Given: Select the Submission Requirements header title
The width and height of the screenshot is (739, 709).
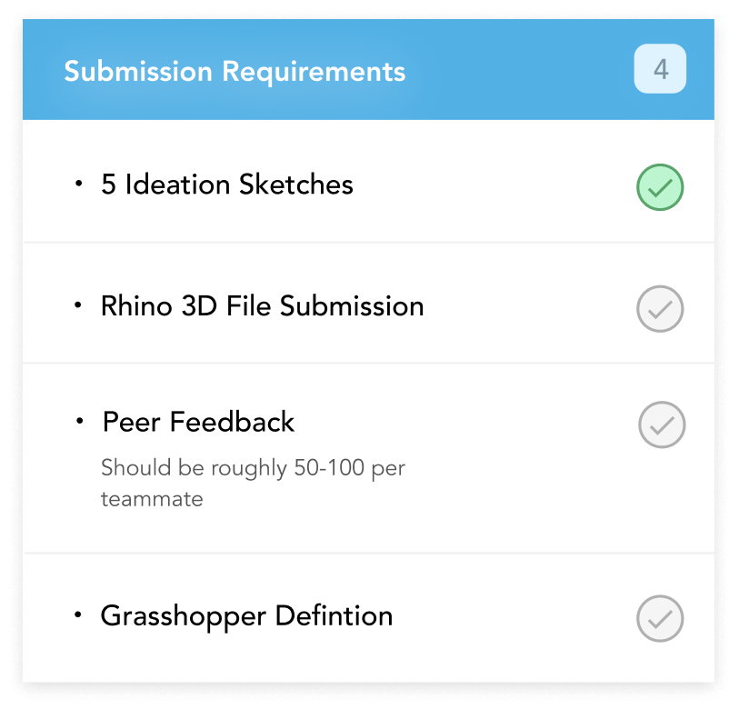Looking at the screenshot, I should (x=235, y=71).
